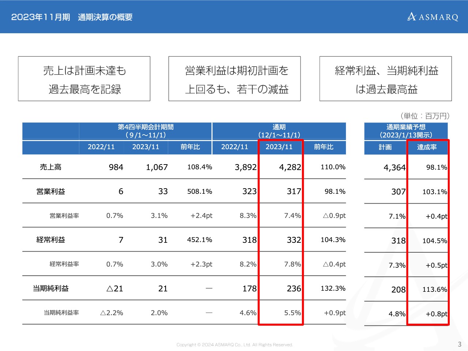Screen dimensions: 468x351
Task: Select the 営業利益は期初計画を上回るも summary box
Action: click(234, 79)
